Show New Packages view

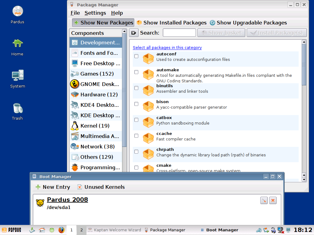coord(103,23)
